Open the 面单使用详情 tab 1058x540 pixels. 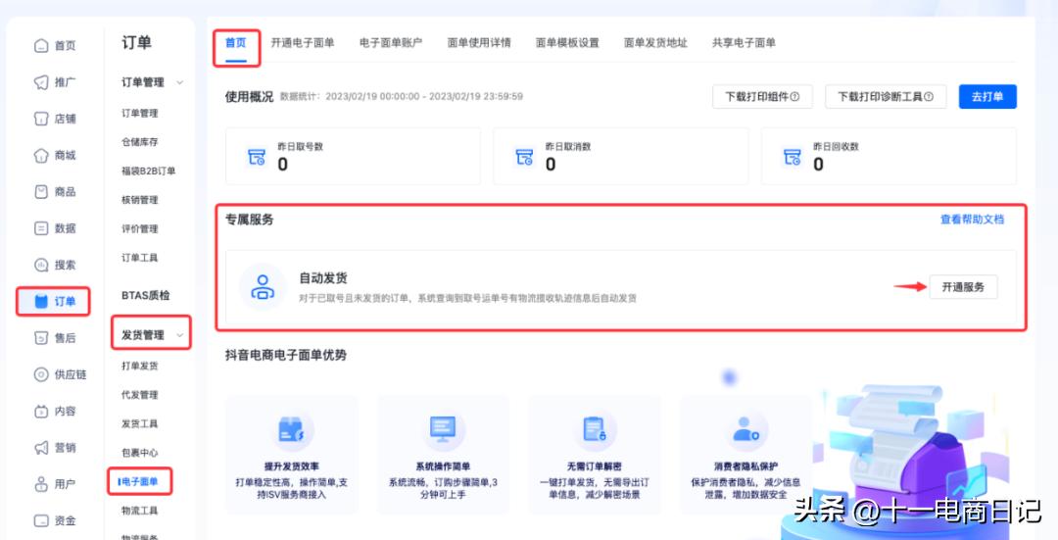(x=479, y=42)
